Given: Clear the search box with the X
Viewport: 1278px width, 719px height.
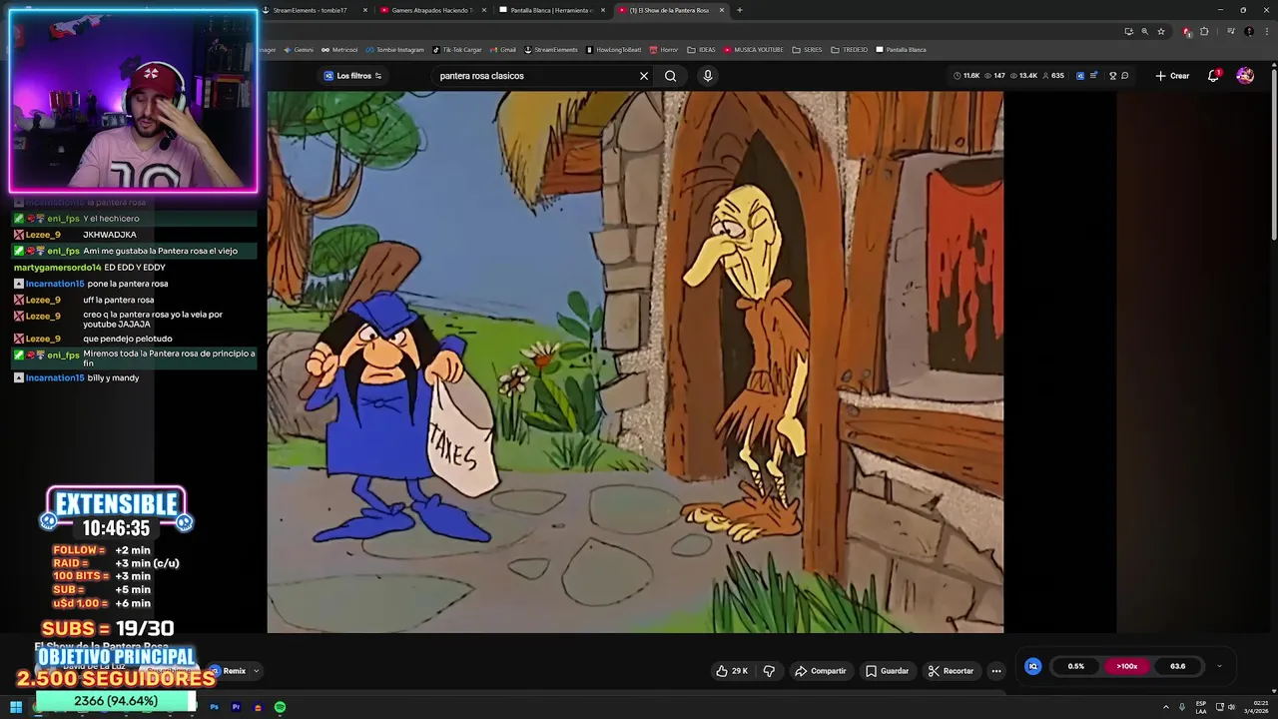Looking at the screenshot, I should pyautogui.click(x=644, y=76).
